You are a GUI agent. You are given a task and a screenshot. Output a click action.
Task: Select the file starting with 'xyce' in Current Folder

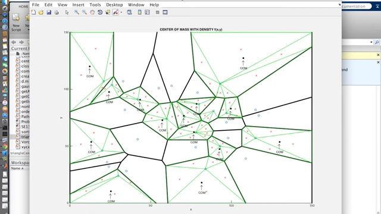[23, 147]
